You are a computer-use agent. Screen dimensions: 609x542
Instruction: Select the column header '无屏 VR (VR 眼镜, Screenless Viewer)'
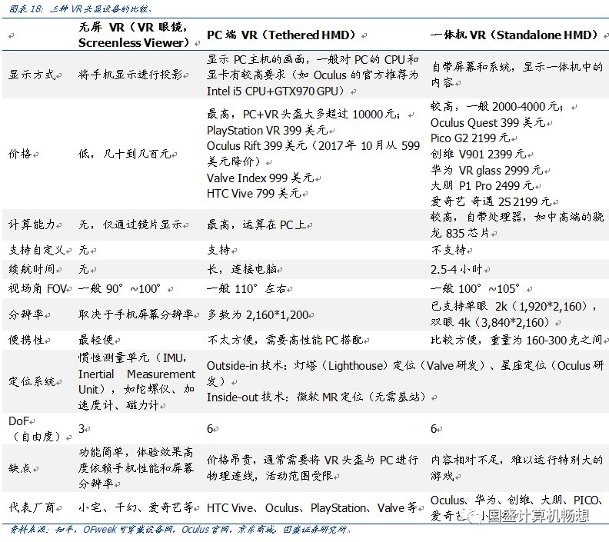point(134,35)
